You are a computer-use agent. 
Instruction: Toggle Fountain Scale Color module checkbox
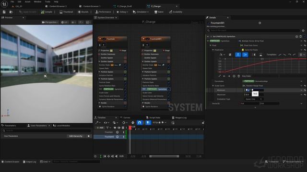[125, 93]
